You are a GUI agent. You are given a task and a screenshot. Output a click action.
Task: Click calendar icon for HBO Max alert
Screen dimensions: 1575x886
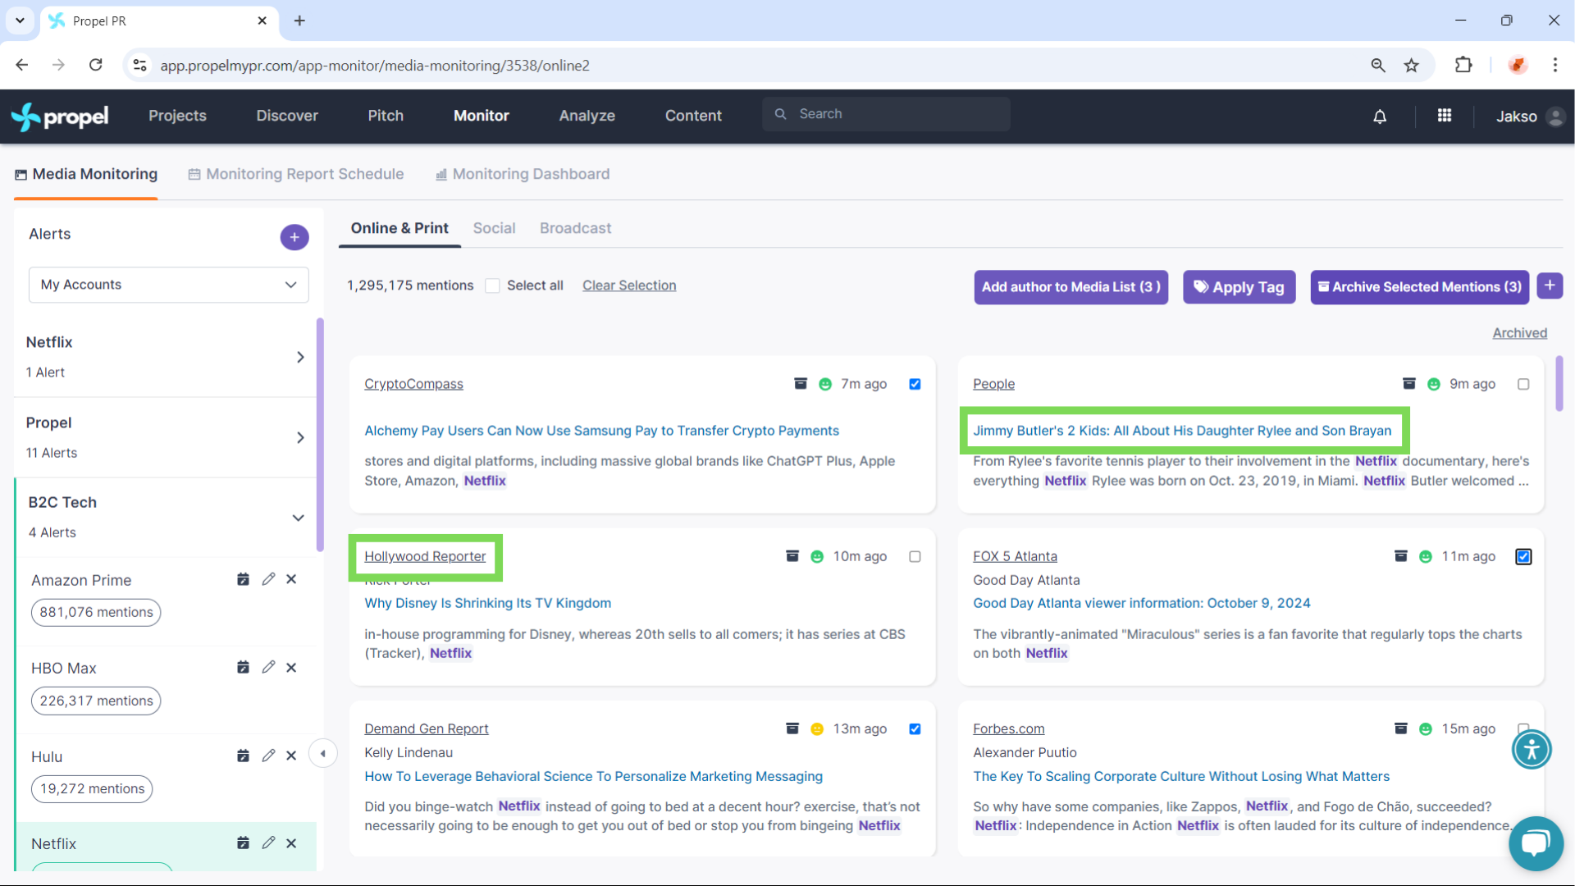pyautogui.click(x=243, y=667)
